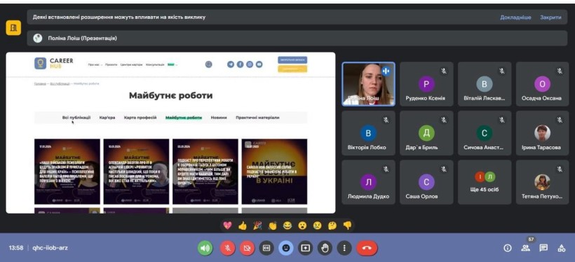Open the activities shapes icon
The image size is (575, 262).
point(562,248)
